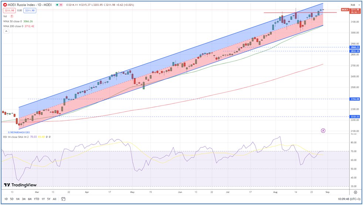This screenshot has width=363, height=205.
Task: Click the blue buy price 3211.98 button
Action: [x=30, y=10]
